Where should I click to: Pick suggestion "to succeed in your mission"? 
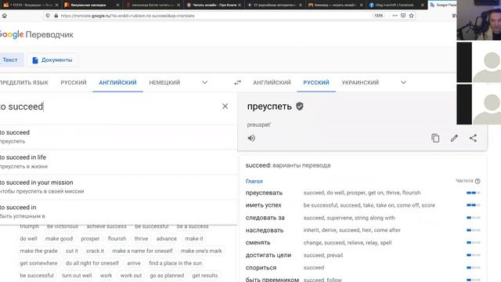click(118, 186)
